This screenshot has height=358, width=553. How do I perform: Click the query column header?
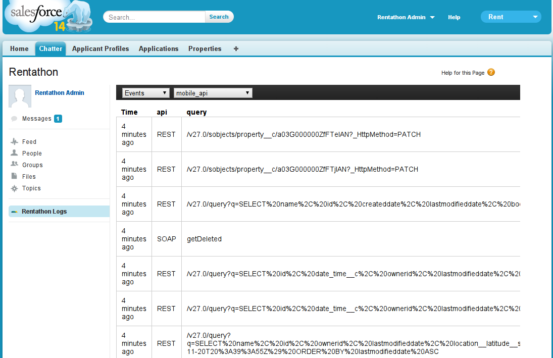[196, 112]
